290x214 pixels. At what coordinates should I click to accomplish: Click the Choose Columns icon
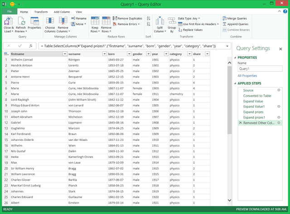click(50, 21)
